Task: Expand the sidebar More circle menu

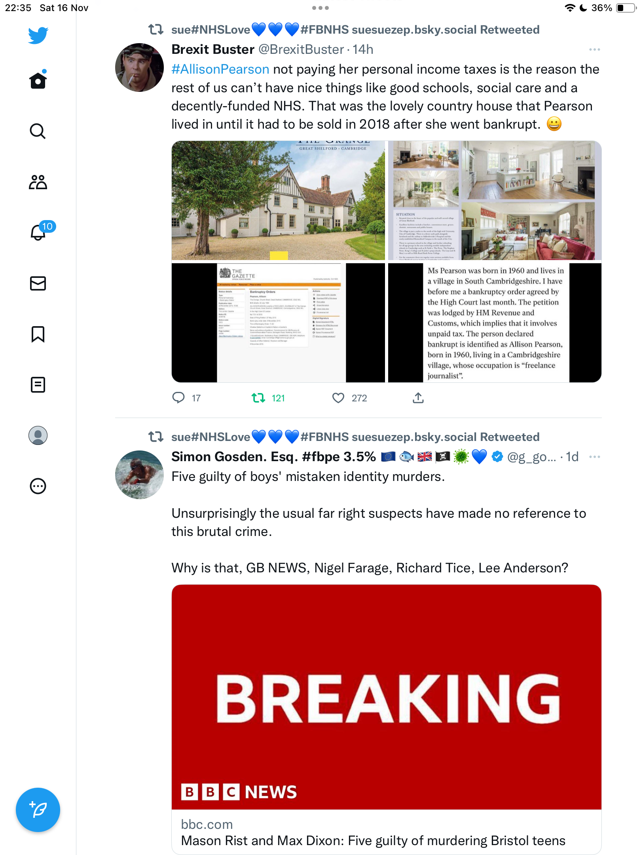Action: (38, 486)
